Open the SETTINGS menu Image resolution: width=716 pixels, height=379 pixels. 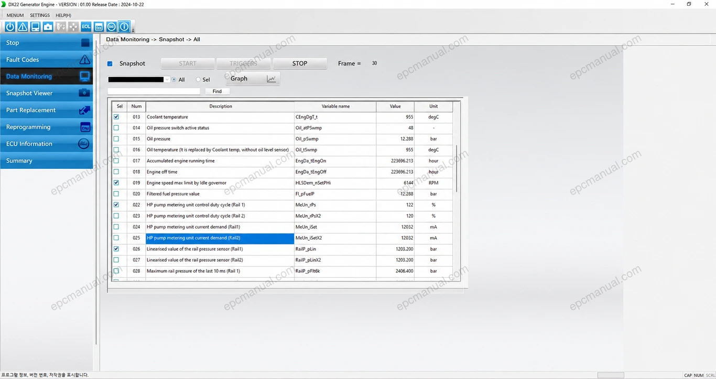tap(40, 15)
